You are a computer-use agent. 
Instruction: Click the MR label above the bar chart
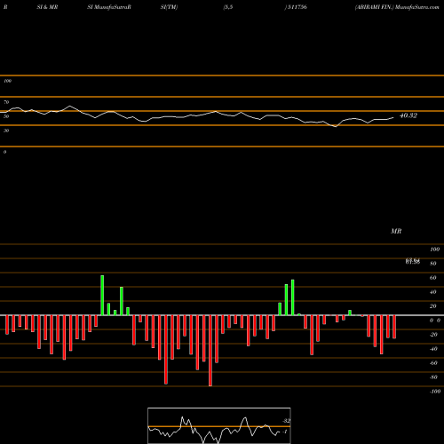click(396, 231)
